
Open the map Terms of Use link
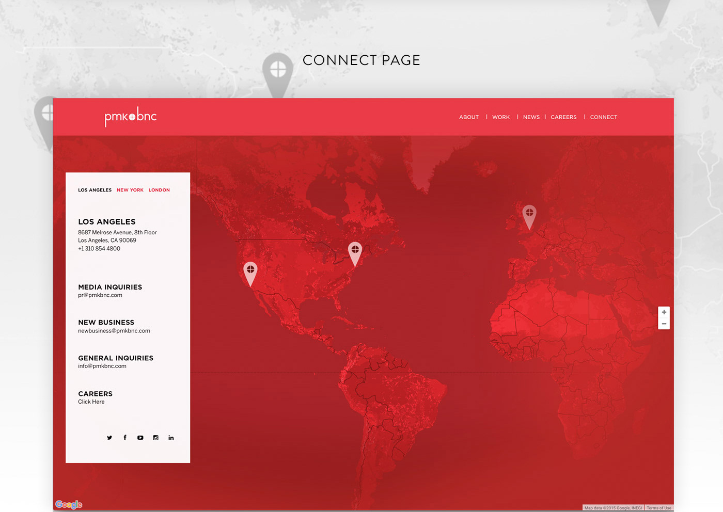point(659,508)
